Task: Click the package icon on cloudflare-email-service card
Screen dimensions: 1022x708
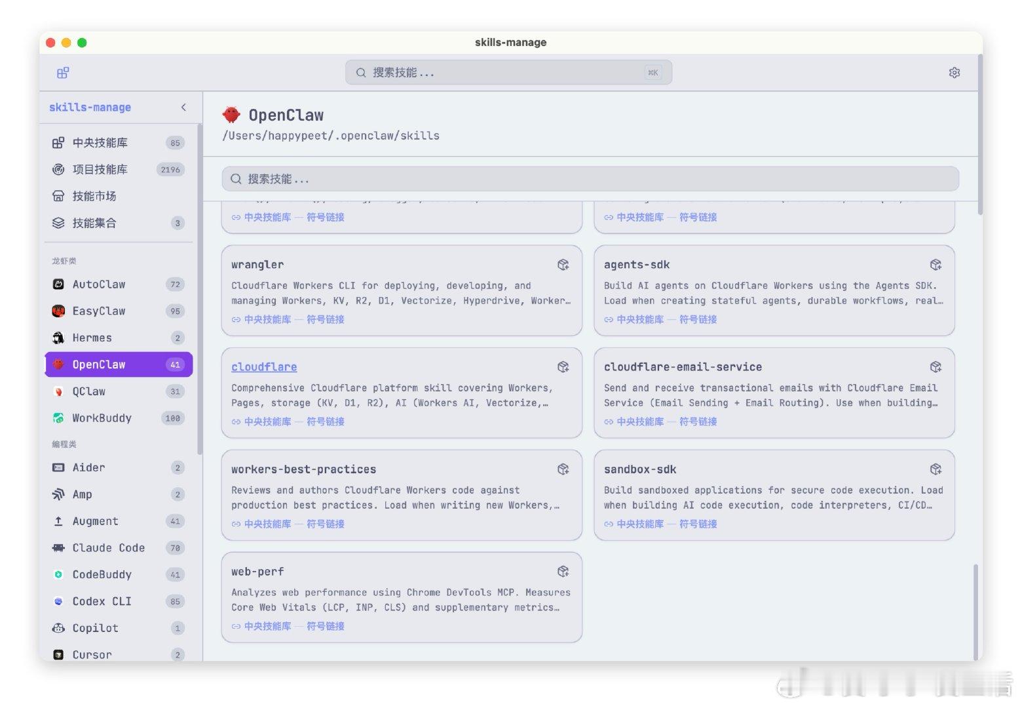Action: (x=936, y=367)
